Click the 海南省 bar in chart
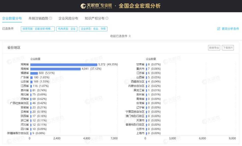The image size is (242, 146). pyautogui.click(x=55, y=69)
